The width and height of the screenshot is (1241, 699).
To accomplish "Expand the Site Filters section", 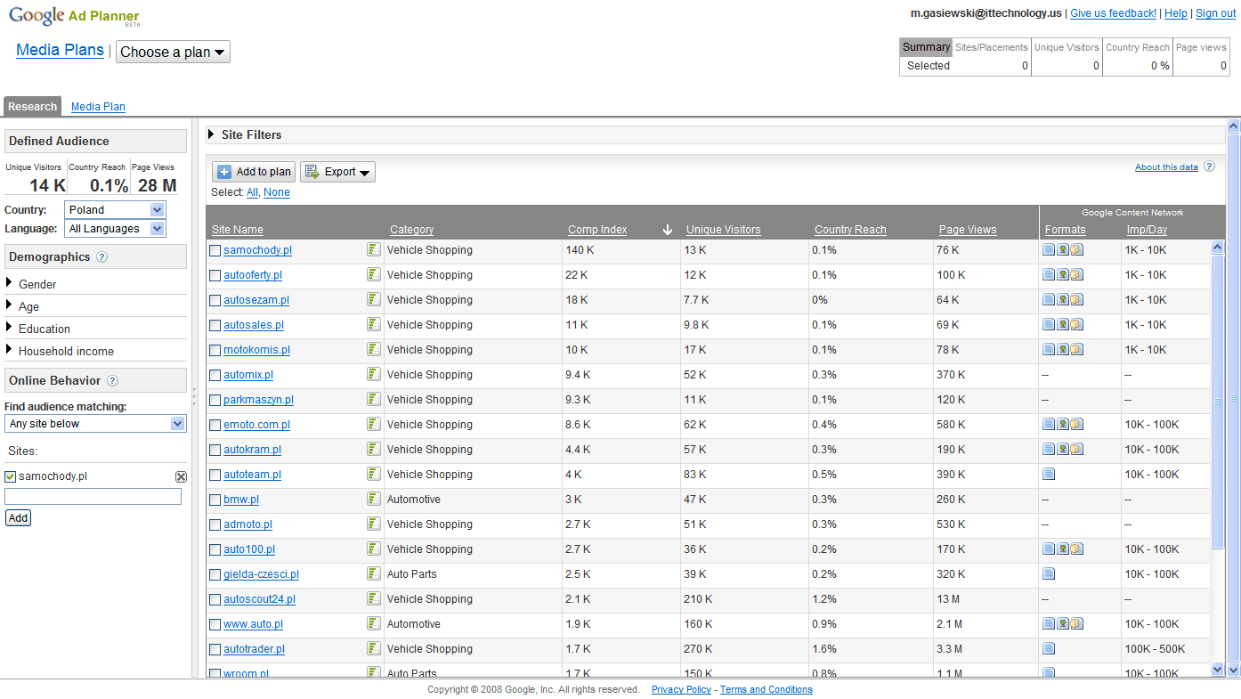I will [211, 134].
